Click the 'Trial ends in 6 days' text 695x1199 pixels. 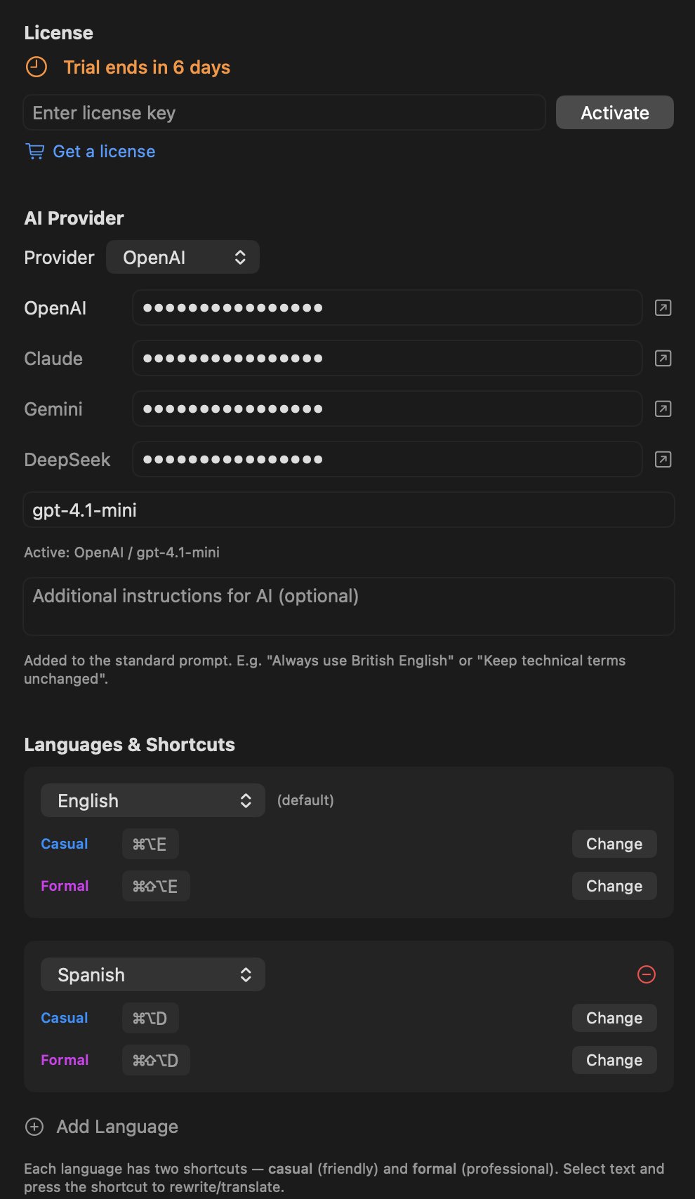[147, 67]
